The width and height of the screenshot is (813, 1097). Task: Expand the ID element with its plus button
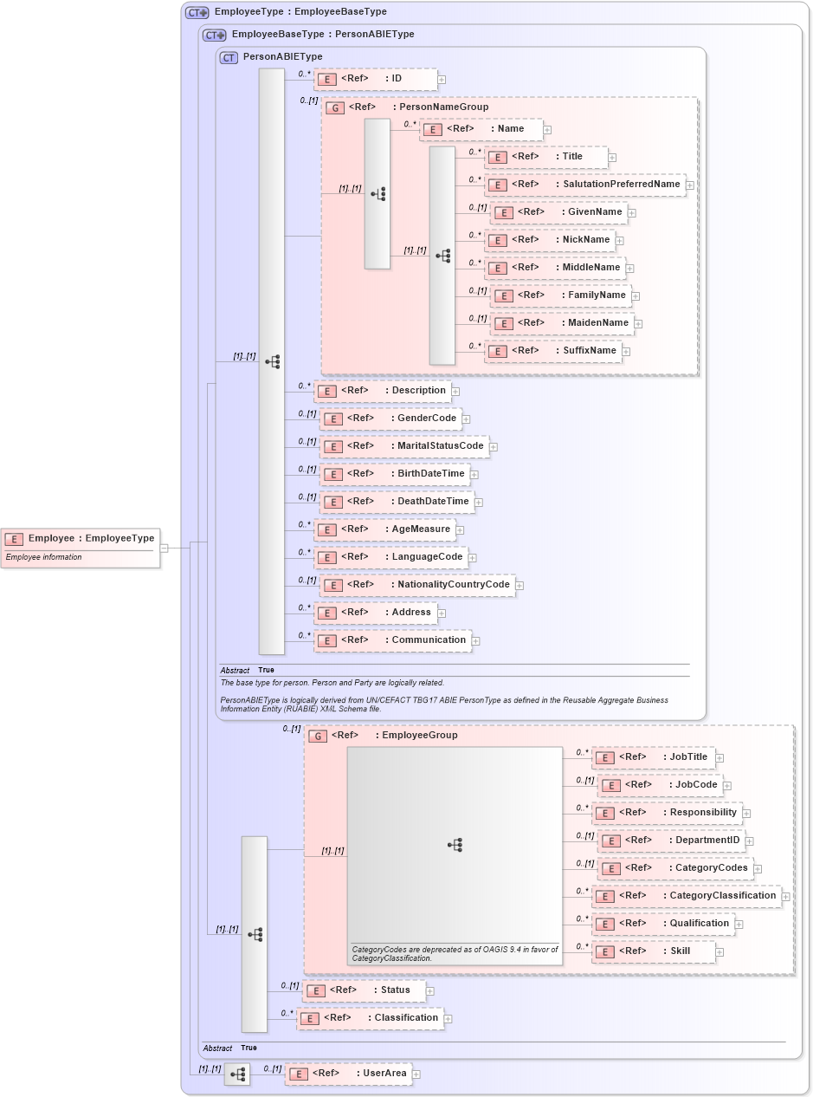pos(441,79)
